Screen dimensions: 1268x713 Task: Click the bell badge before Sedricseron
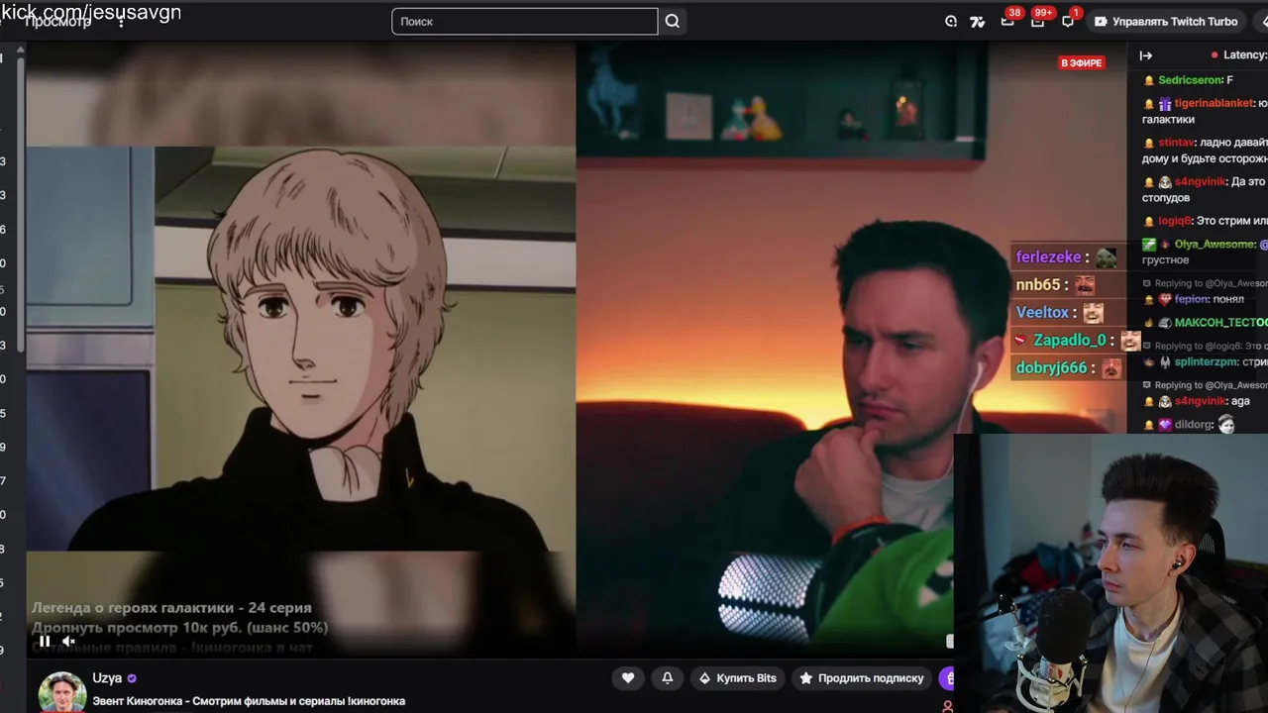click(x=1149, y=80)
